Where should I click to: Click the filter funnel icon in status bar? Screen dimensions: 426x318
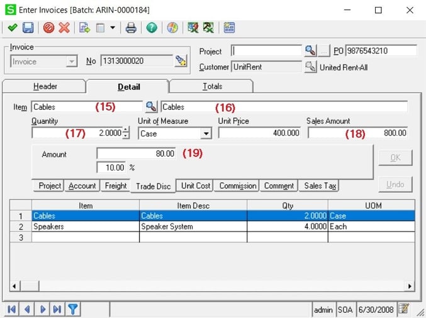point(73,309)
